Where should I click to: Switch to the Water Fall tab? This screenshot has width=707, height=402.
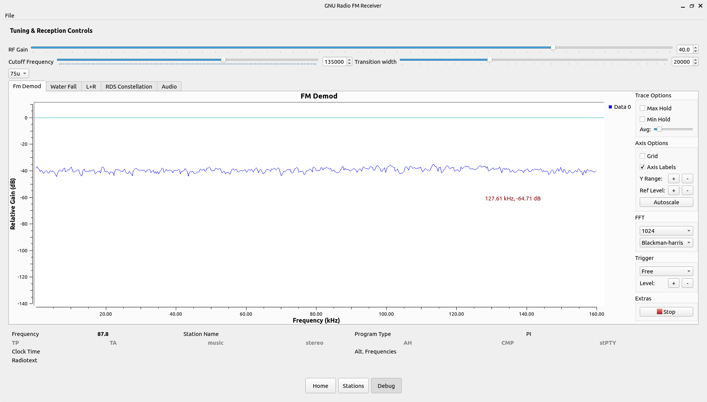63,87
